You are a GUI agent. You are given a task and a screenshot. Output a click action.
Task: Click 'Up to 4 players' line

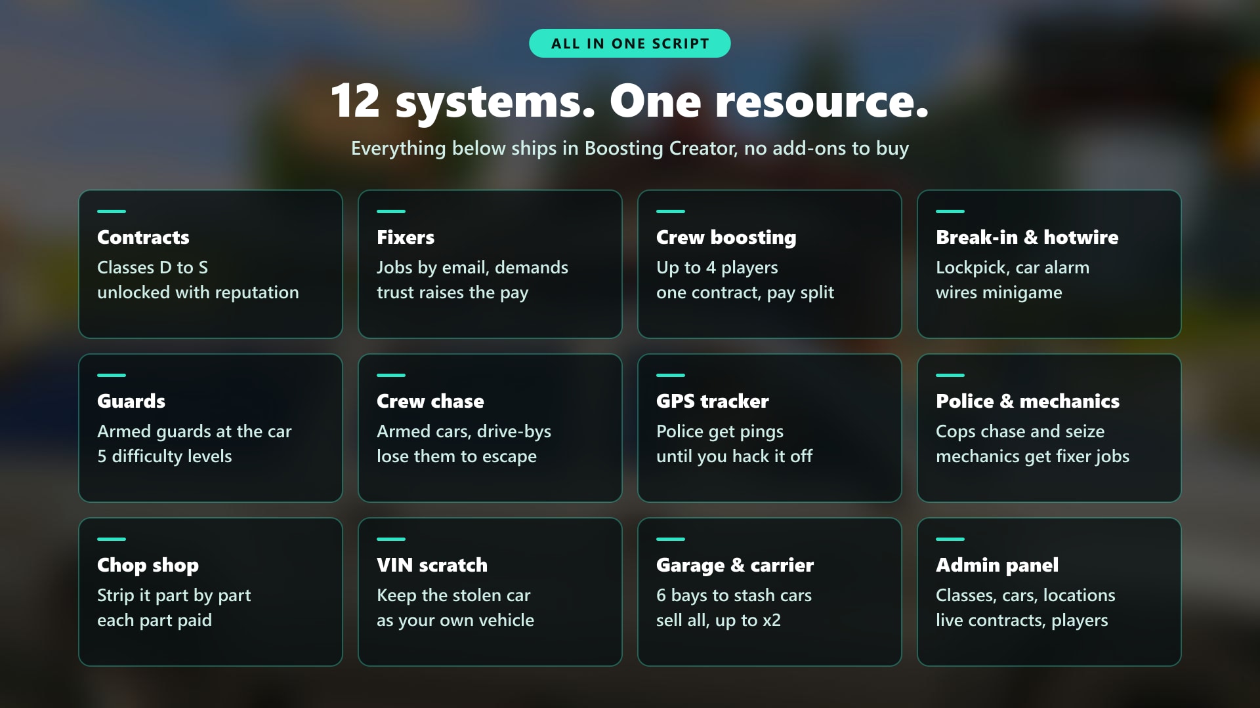(x=717, y=267)
